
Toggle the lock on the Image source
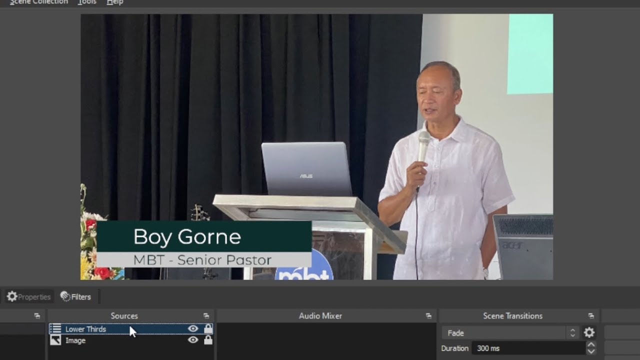(x=208, y=340)
